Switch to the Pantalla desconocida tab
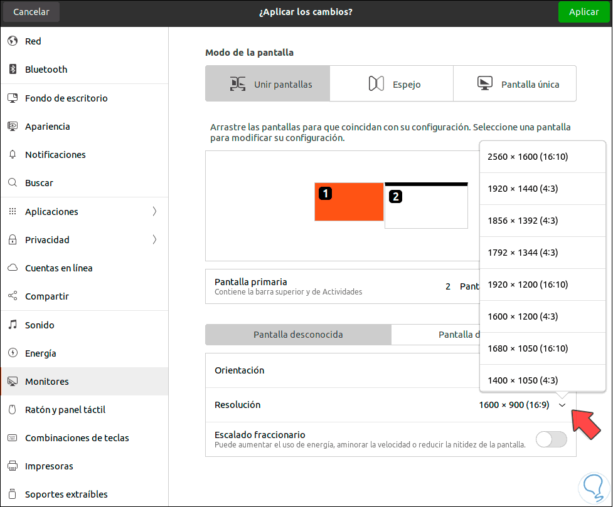The height and width of the screenshot is (507, 613). pos(298,335)
